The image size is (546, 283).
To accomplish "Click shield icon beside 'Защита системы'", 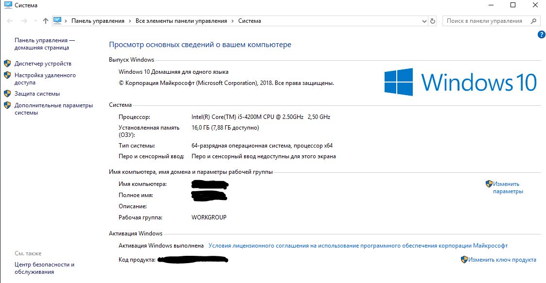I will tap(7, 94).
